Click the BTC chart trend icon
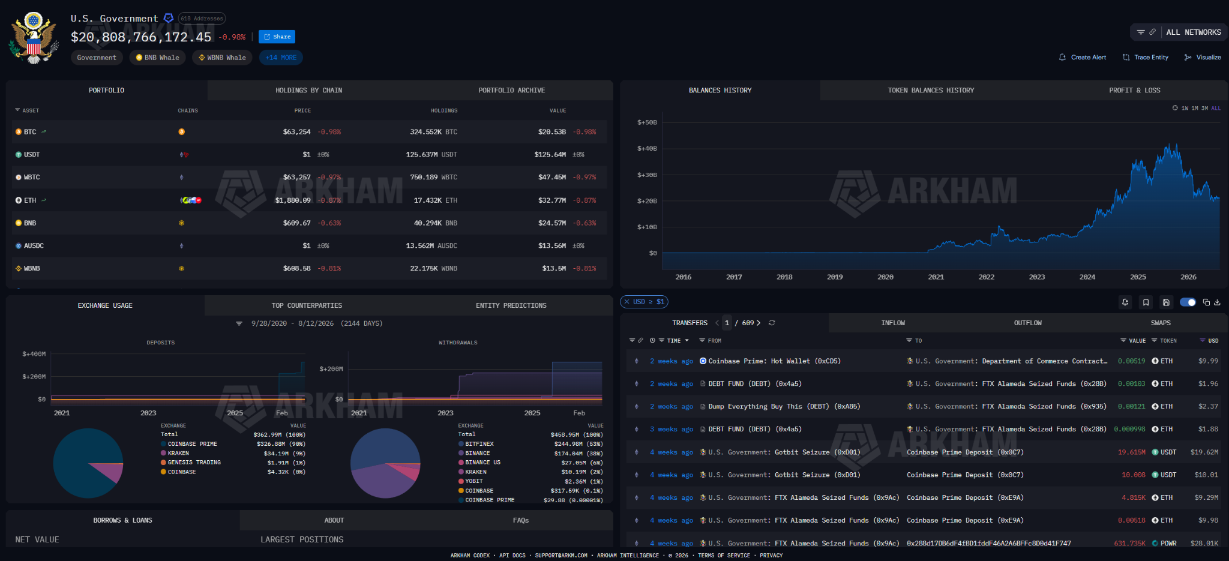This screenshot has width=1229, height=561. [44, 131]
